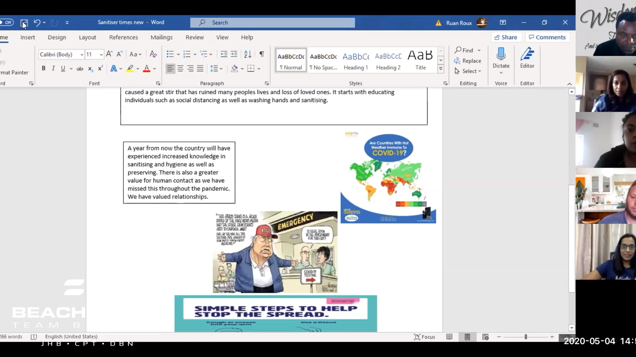The image size is (636, 357).
Task: Click the Dictate microphone icon
Action: coord(501,54)
